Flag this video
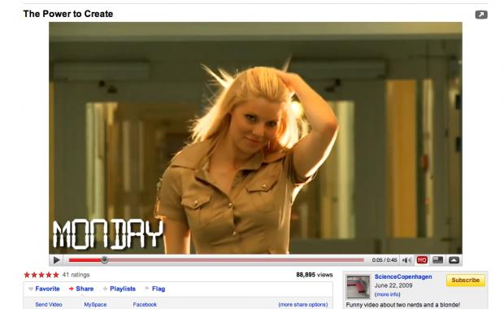This screenshot has width=504, height=309. [x=155, y=289]
